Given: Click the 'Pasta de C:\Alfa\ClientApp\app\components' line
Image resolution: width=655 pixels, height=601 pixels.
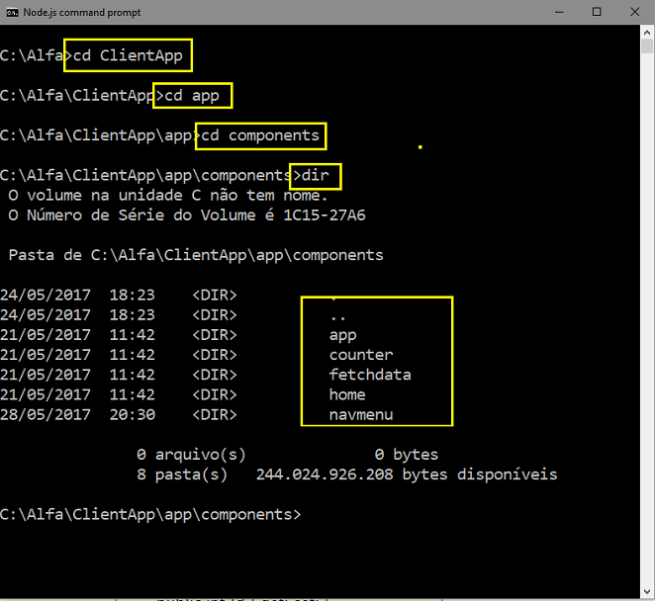Looking at the screenshot, I should tap(196, 255).
